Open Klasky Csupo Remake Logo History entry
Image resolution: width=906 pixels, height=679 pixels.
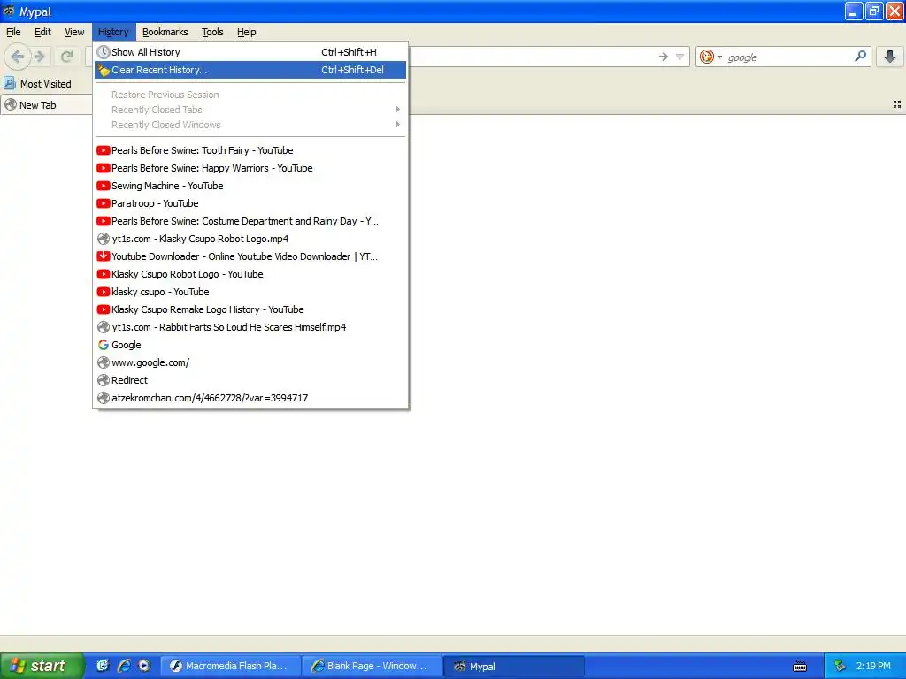pos(250,309)
